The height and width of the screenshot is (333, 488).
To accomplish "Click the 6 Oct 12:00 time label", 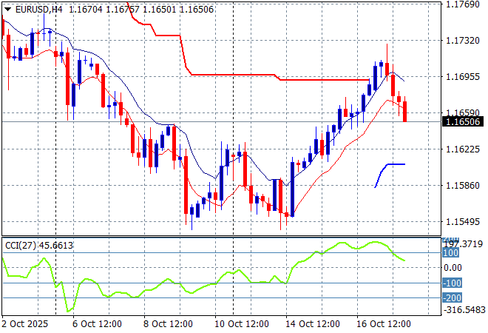I will tap(97, 324).
